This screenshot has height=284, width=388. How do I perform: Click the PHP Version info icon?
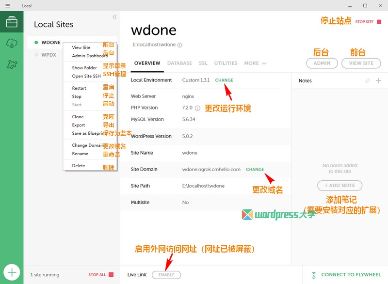[197, 108]
